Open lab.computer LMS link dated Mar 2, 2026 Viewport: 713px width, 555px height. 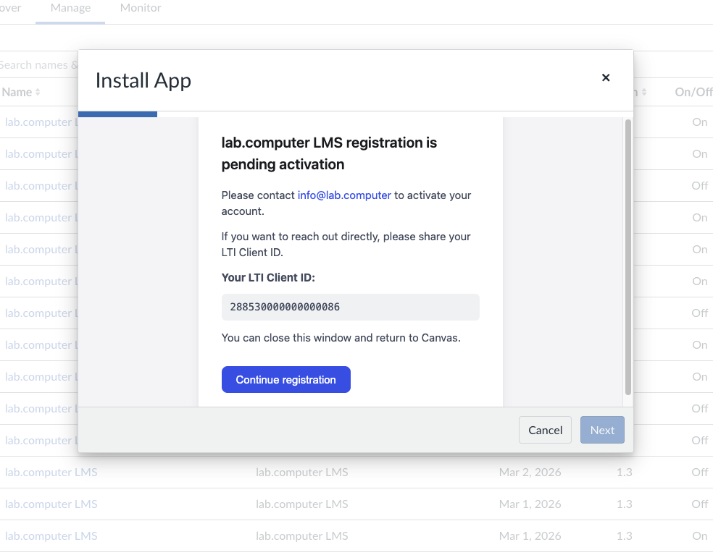[51, 473]
